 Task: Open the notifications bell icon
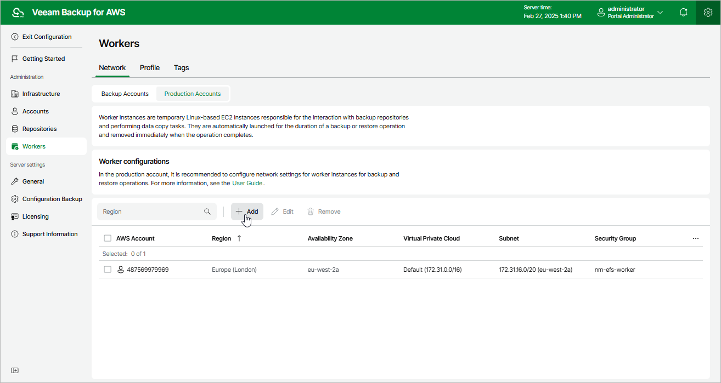(x=683, y=13)
